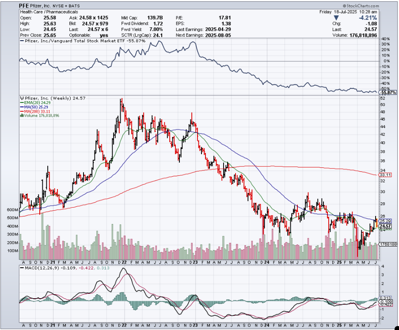Click the Volume value 176,818,896 in header

(x=363, y=35)
